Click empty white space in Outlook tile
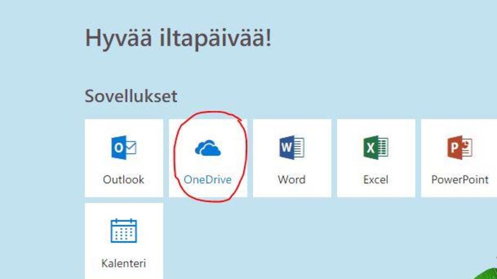This screenshot has width=497, height=279. tap(98, 129)
